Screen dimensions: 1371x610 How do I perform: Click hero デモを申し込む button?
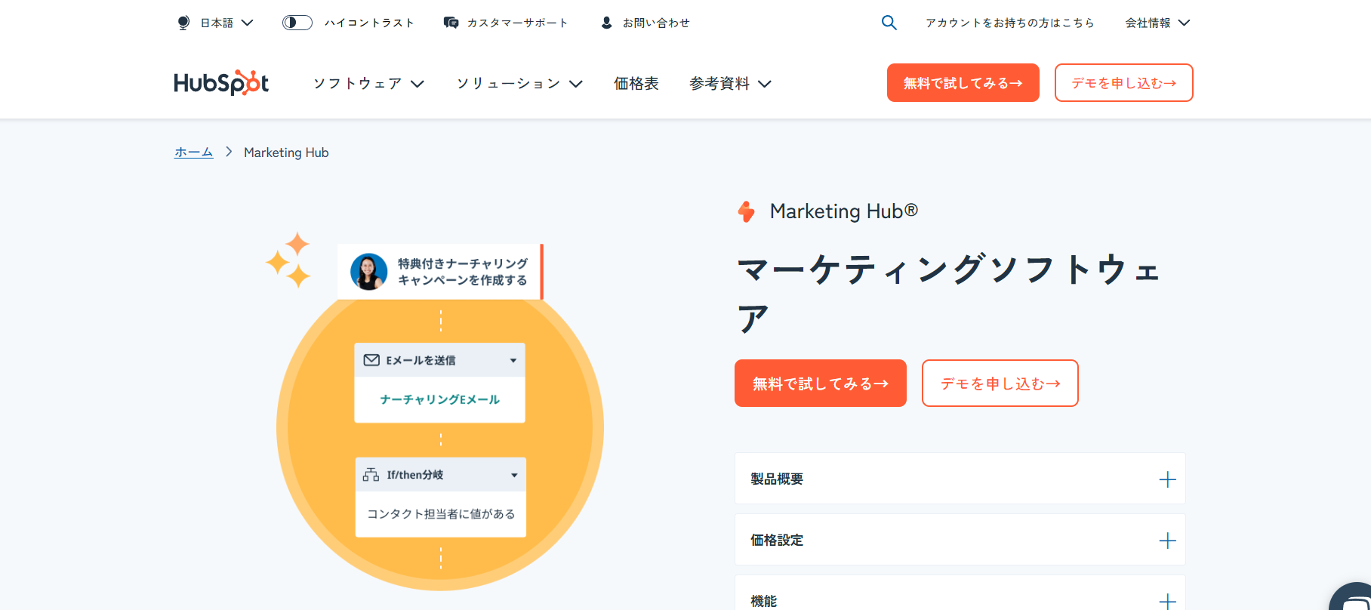(1000, 384)
